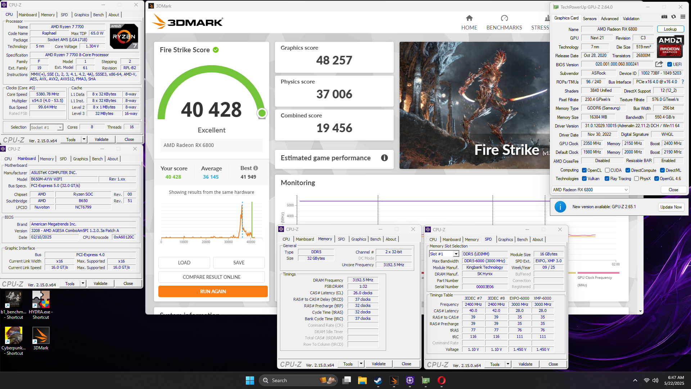
Task: Switch to Sensors tab in GPU-Z
Action: 590,19
